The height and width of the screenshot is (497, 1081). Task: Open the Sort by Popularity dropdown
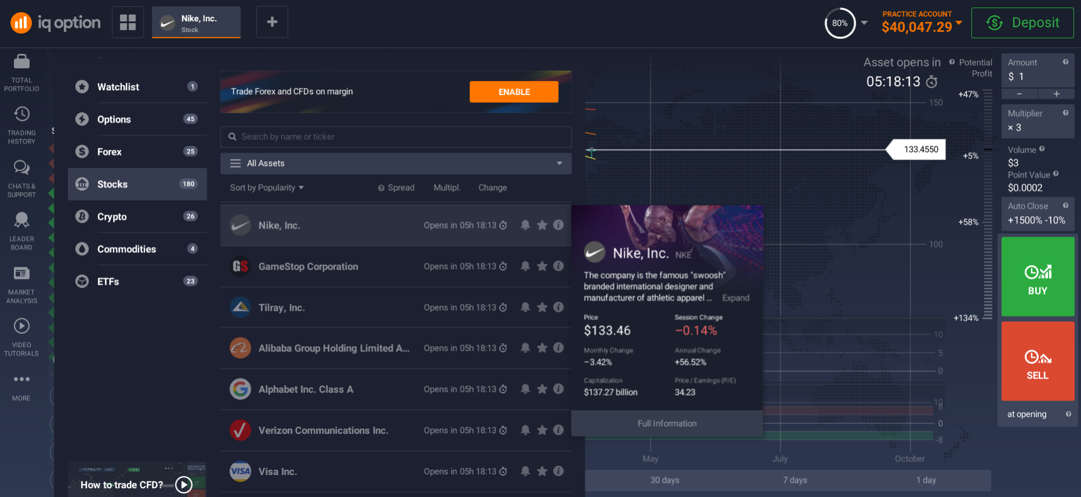(267, 187)
